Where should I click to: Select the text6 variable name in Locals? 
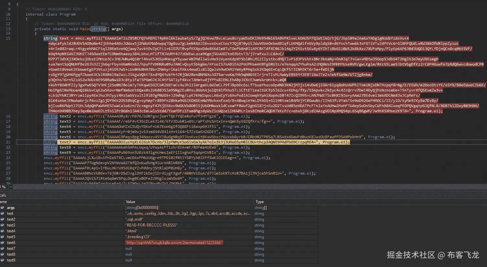[x=11, y=243]
